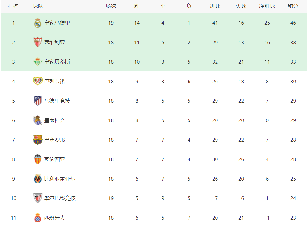
Task: Click the Atletico Madrid crest icon
Action: (37, 101)
